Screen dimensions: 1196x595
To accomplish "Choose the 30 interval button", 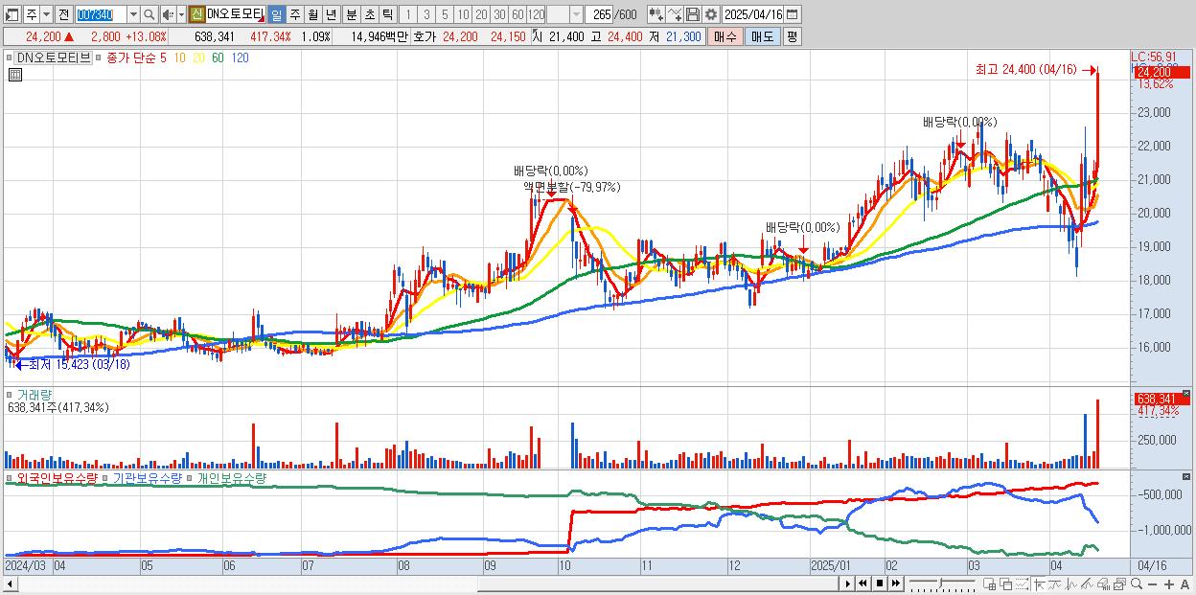I will (499, 15).
